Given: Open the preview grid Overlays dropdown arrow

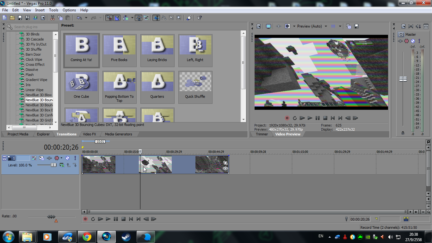Looking at the screenshot, I should tap(340, 26).
